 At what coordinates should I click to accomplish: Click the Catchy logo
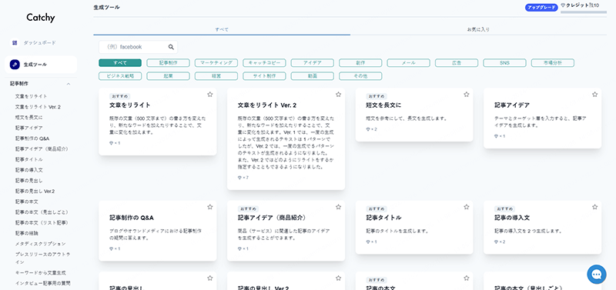[x=41, y=18]
